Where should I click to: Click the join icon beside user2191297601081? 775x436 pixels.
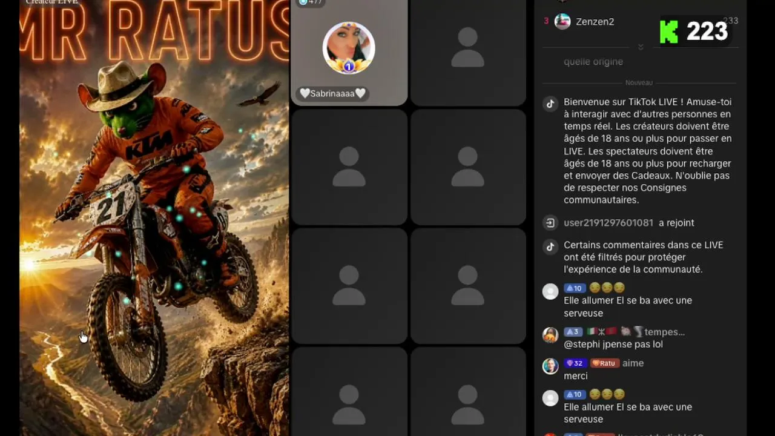[x=550, y=223]
